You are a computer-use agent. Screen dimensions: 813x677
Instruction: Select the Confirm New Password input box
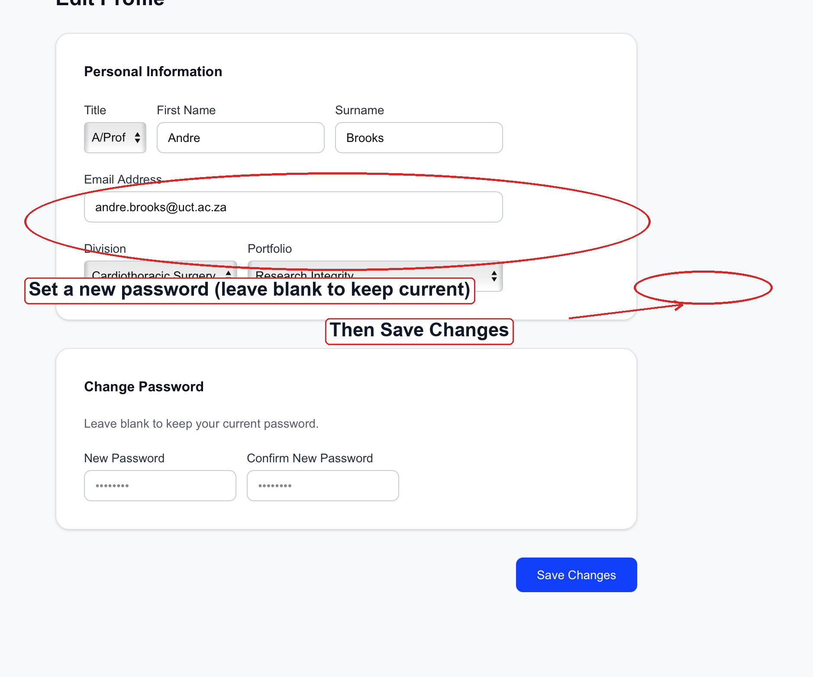(323, 486)
